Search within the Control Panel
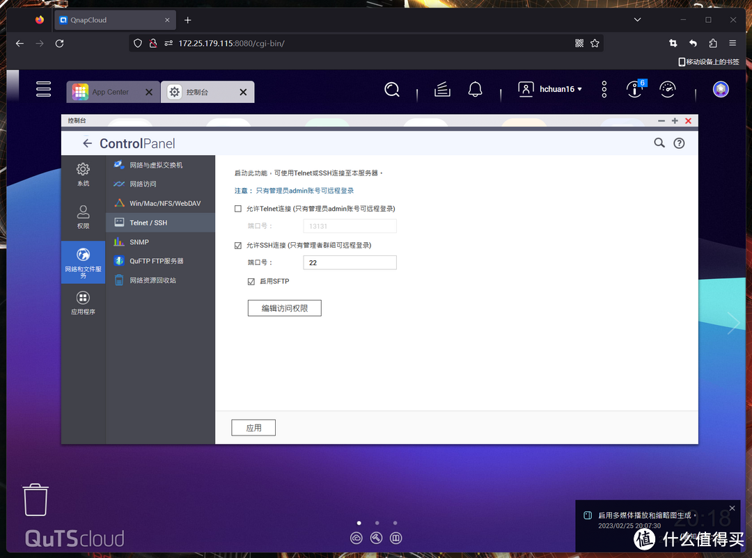The height and width of the screenshot is (558, 752). [659, 143]
